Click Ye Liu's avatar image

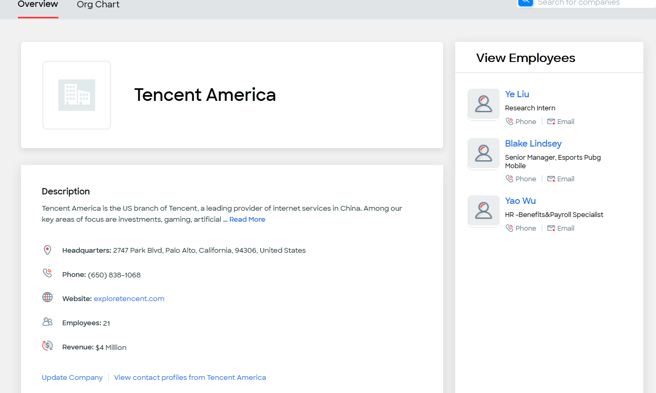[x=484, y=104]
